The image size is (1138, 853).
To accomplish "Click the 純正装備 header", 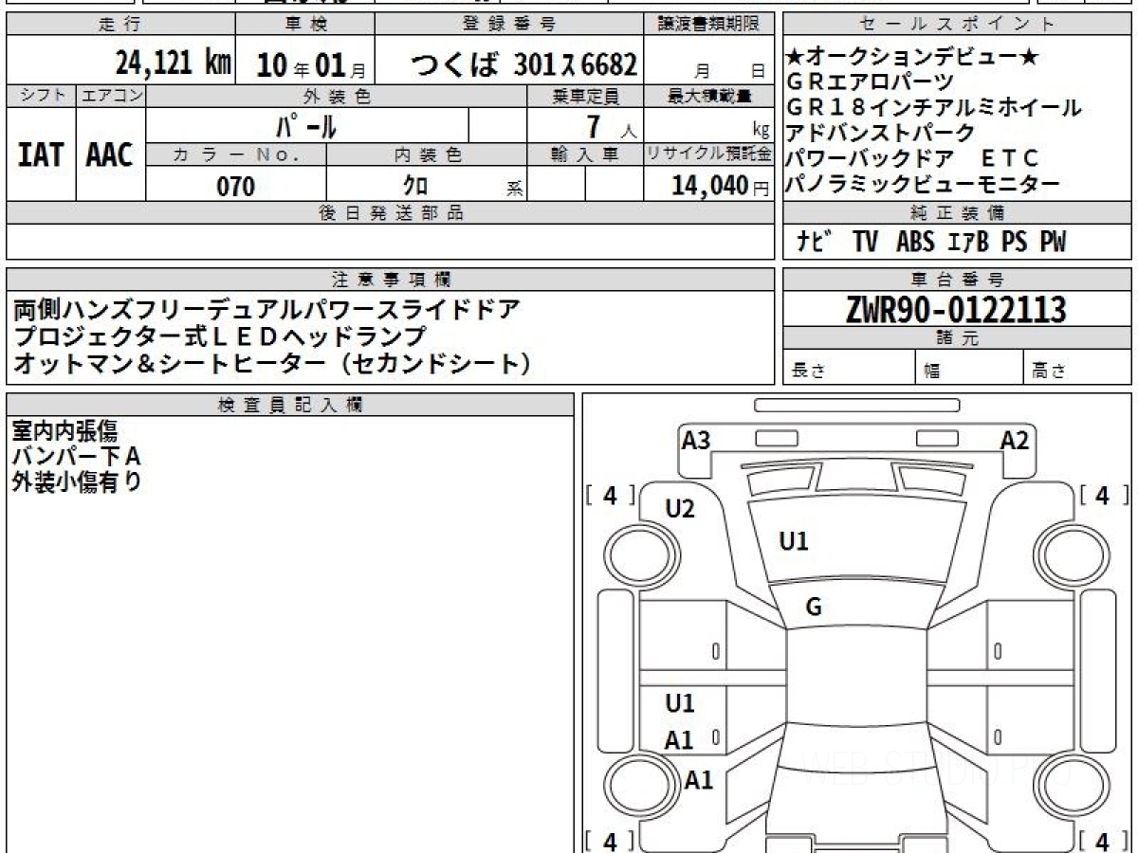I will (957, 212).
